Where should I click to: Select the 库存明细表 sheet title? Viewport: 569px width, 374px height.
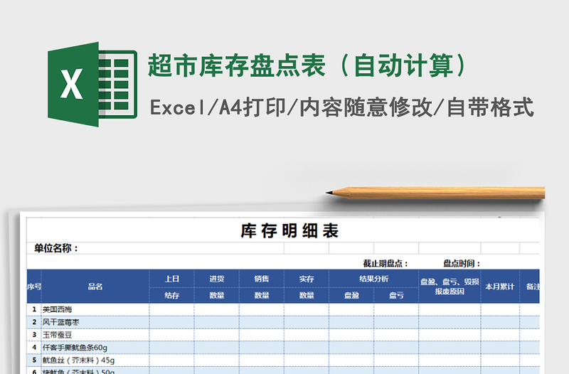(x=289, y=230)
